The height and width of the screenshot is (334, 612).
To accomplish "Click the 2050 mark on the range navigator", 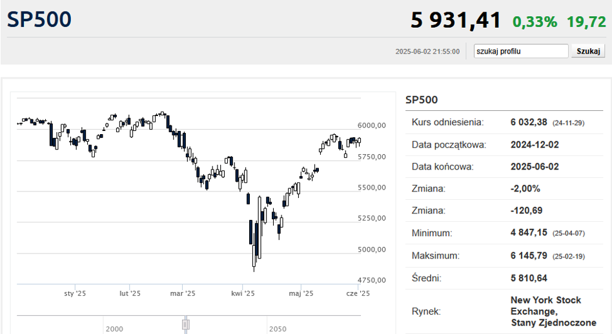I will (278, 329).
